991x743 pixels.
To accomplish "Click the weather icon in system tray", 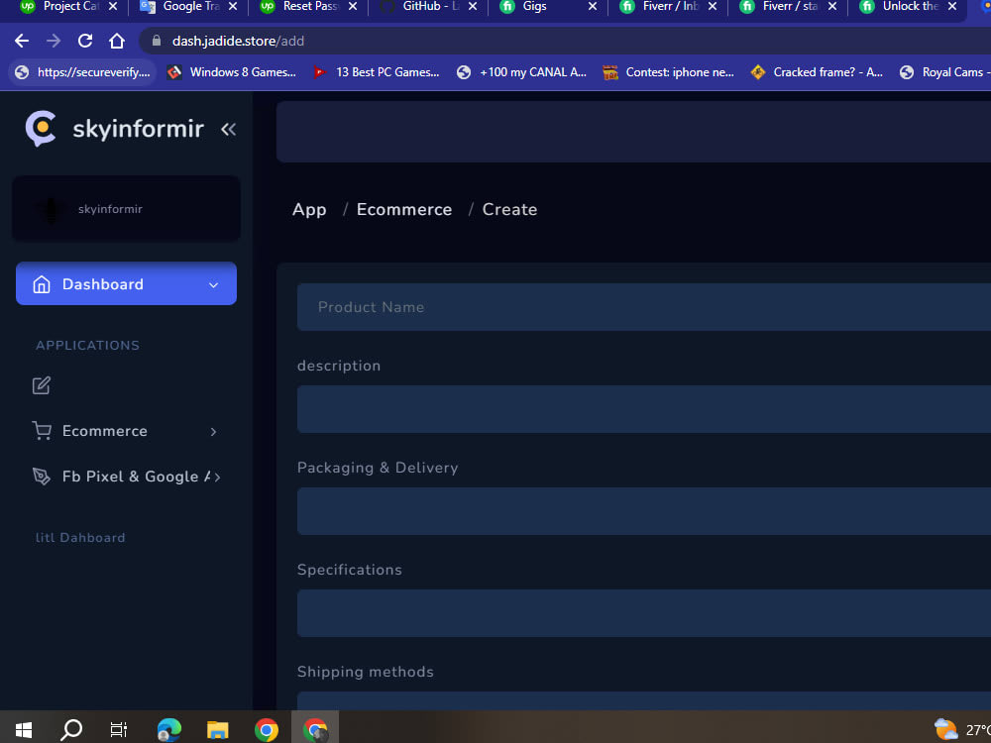I will point(945,729).
